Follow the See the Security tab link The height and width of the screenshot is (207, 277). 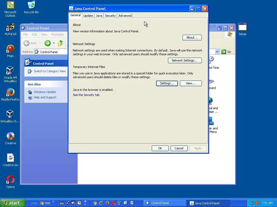point(86,95)
